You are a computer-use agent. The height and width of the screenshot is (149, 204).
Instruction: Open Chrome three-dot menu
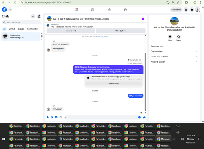[x=201, y=2]
